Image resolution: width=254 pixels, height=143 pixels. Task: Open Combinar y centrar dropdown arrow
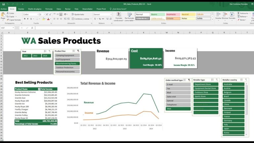[91, 19]
